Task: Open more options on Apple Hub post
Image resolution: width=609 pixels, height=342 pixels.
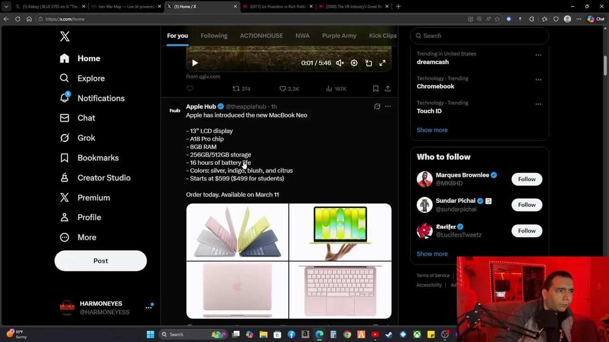Action: [x=388, y=106]
